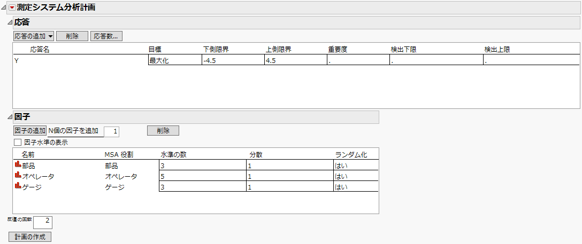Click the 目標 column header
The width and height of the screenshot is (582, 244).
click(155, 50)
